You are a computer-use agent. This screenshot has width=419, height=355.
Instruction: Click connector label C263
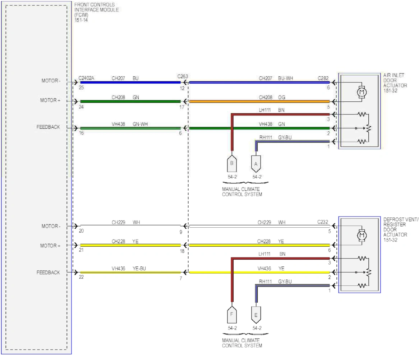click(183, 76)
